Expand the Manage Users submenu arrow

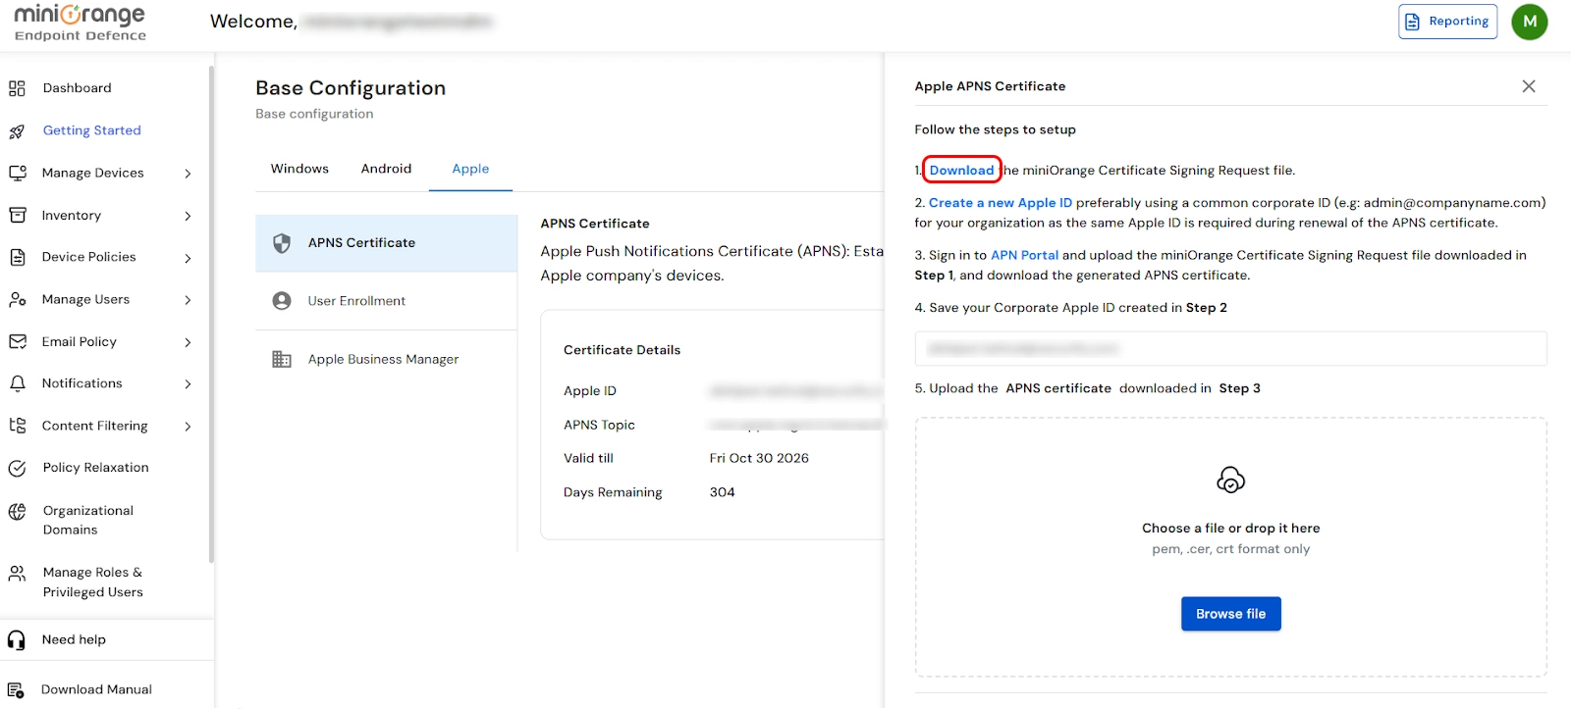click(188, 300)
